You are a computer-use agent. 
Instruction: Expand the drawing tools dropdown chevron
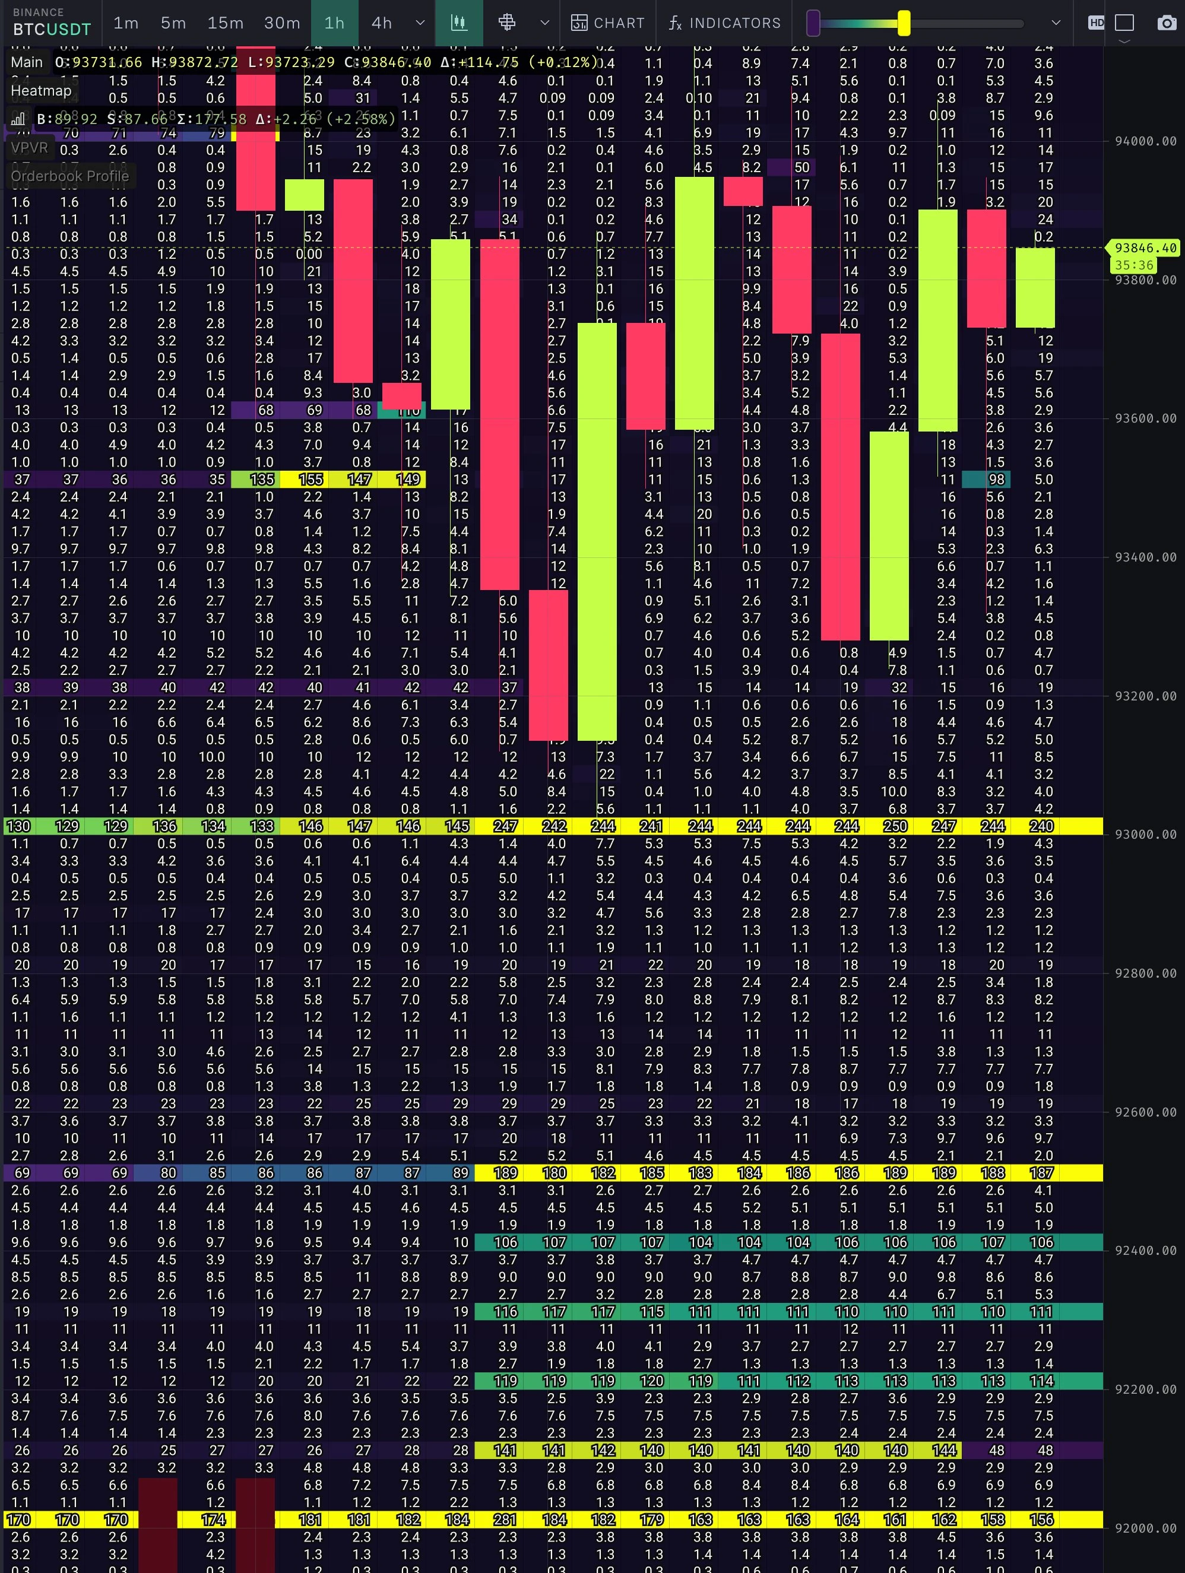pyautogui.click(x=545, y=23)
